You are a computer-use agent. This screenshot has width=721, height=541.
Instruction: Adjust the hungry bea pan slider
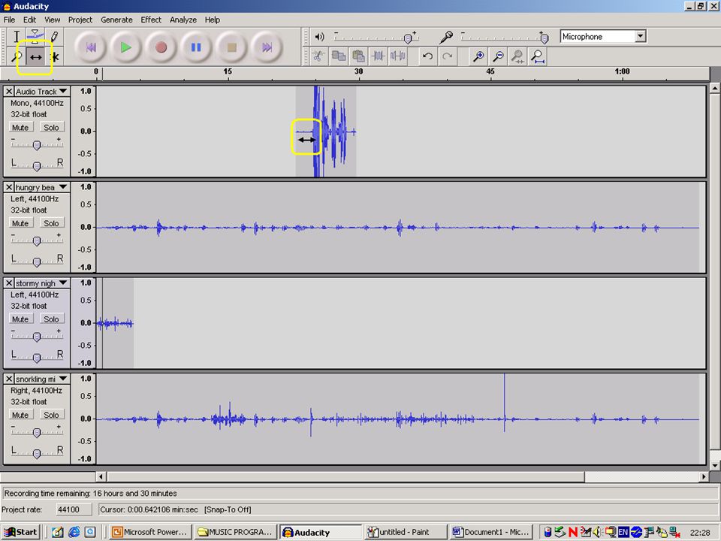[37, 261]
